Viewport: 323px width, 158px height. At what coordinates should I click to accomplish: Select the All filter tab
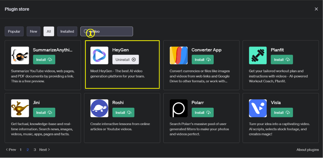[49, 31]
